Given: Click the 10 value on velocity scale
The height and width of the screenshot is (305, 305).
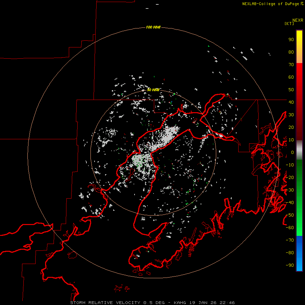Looking at the screenshot, I should pyautogui.click(x=291, y=140).
